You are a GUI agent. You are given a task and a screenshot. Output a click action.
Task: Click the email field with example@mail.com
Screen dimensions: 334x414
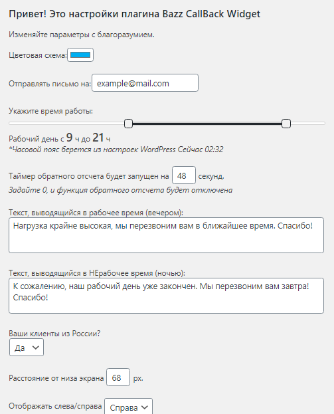tap(145, 83)
